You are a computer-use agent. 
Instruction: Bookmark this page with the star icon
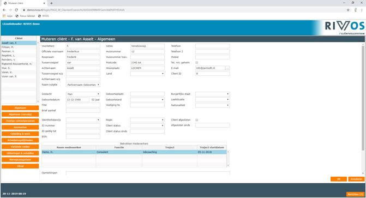(x=348, y=10)
